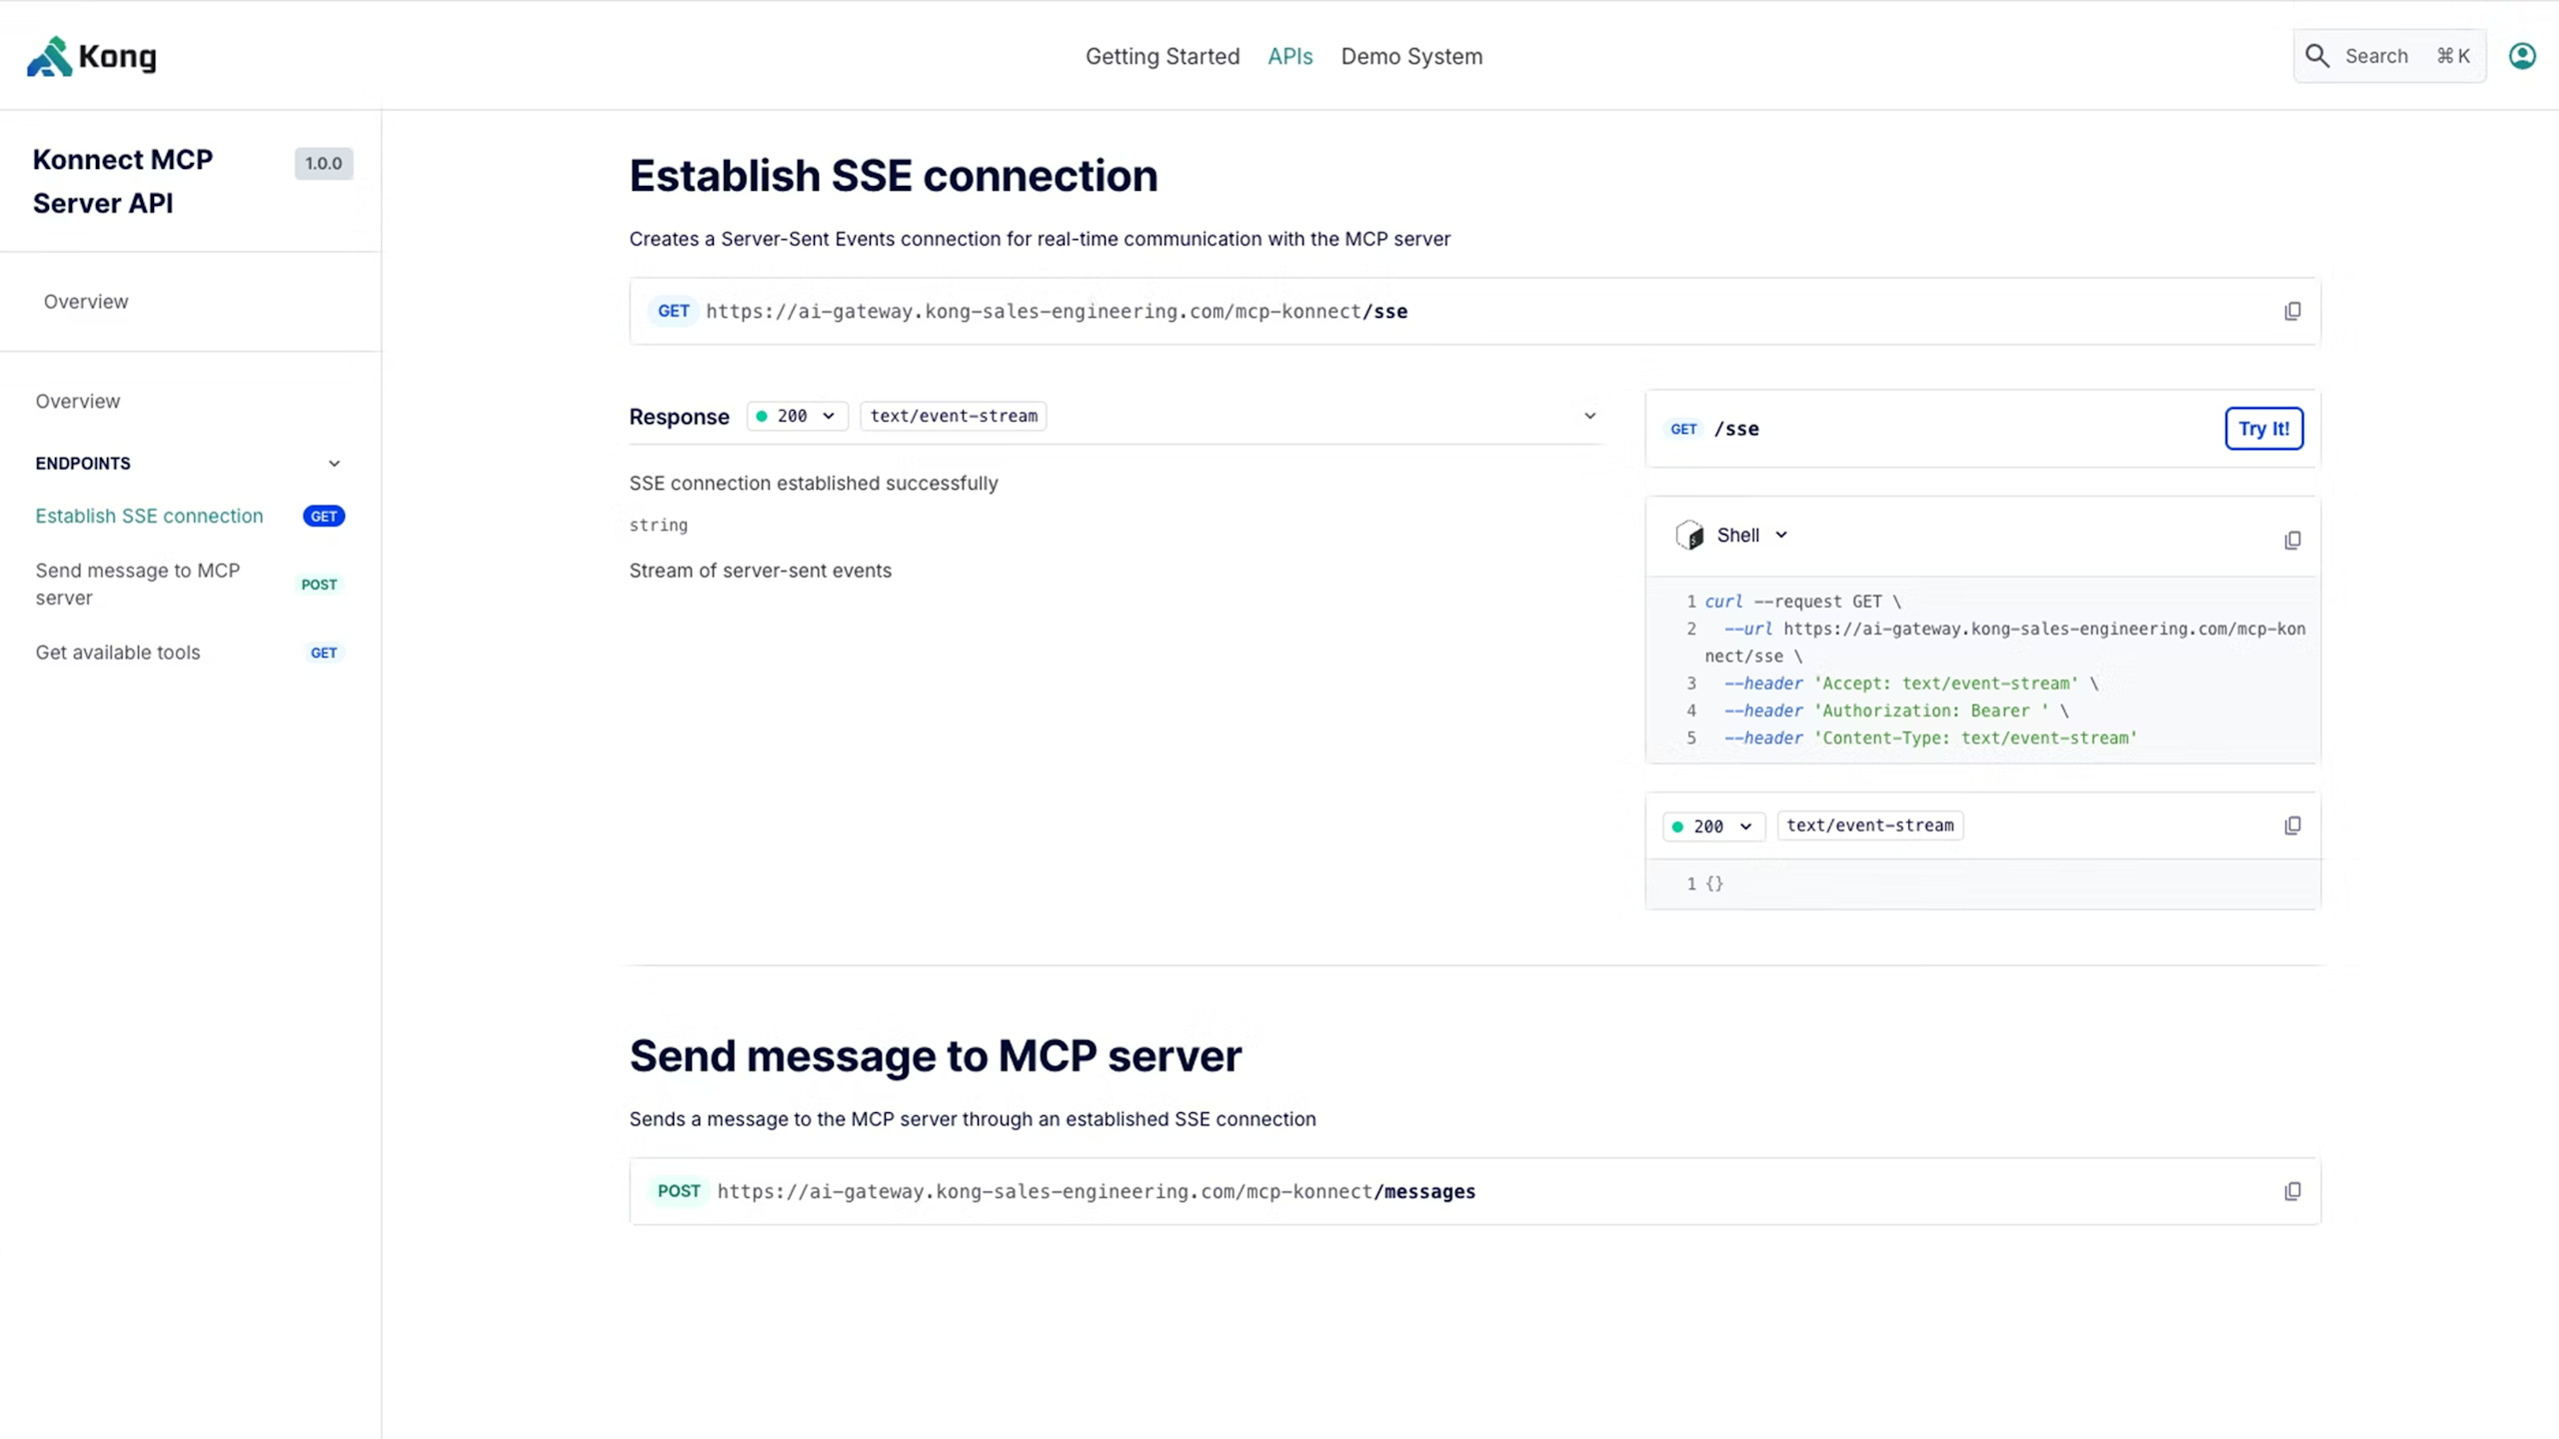Click the Kong logo in header
This screenshot has height=1439, width=2559.
[92, 56]
